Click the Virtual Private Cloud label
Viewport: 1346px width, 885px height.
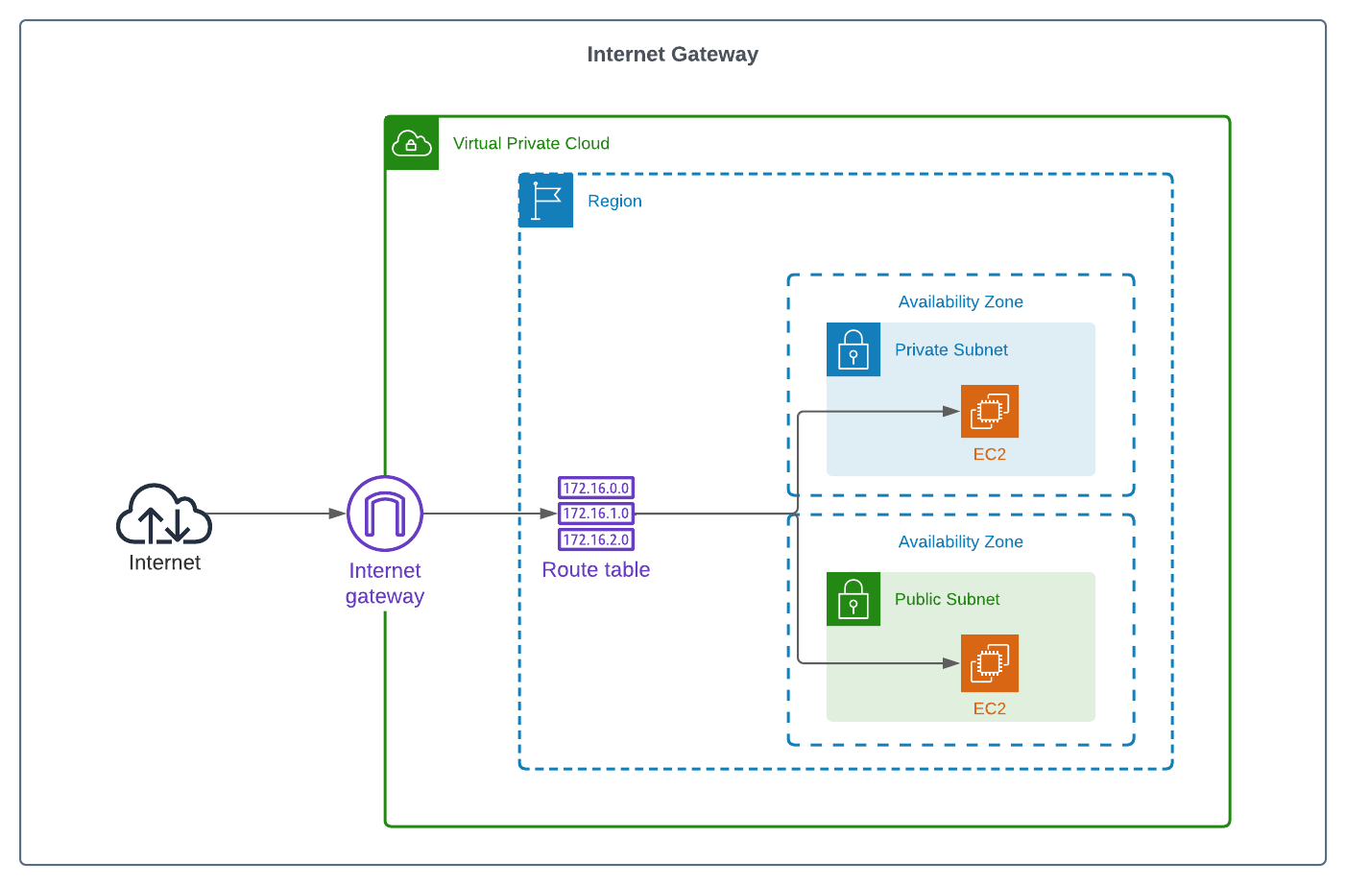point(531,143)
